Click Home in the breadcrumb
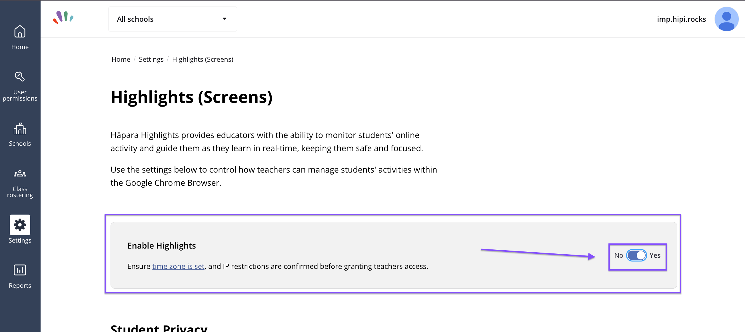The image size is (745, 332). click(121, 59)
